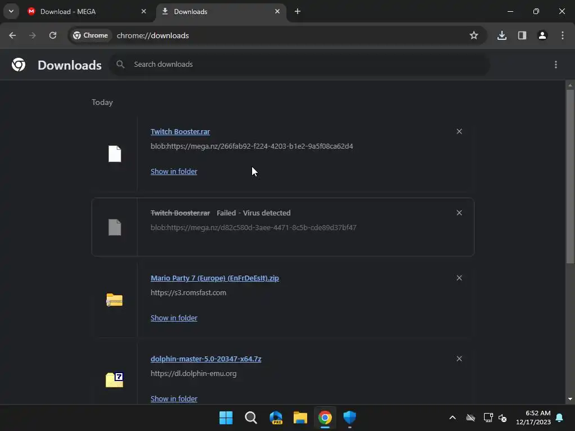Image resolution: width=575 pixels, height=431 pixels.
Task: Remove dolphin-master 7z from list
Action: [459, 359]
